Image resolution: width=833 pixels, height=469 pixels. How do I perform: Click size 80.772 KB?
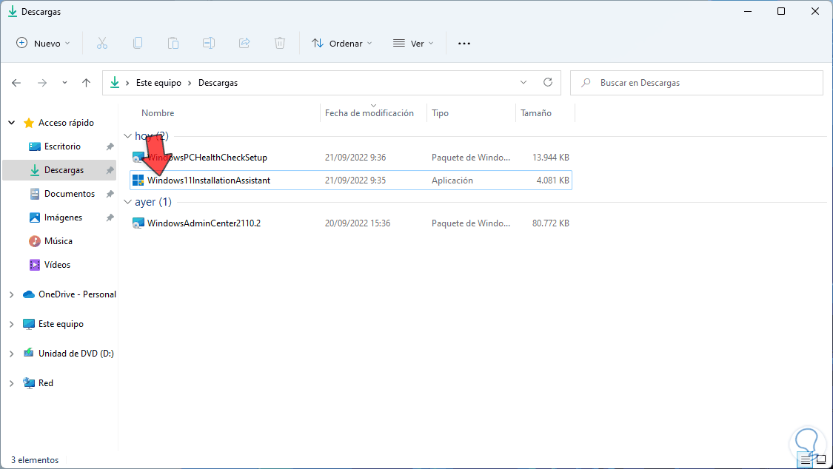click(551, 223)
